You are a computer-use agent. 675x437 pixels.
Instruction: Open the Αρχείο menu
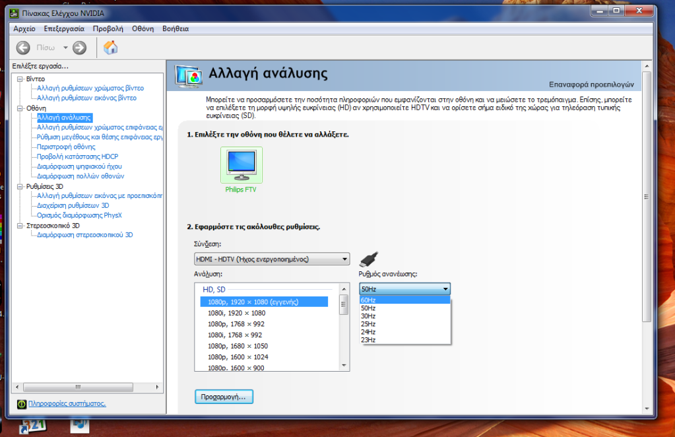[x=24, y=29]
